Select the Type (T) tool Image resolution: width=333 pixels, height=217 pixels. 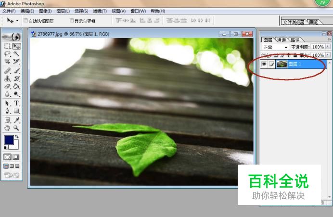click(x=16, y=103)
